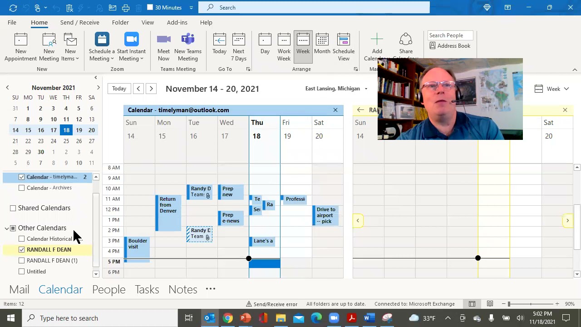This screenshot has width=581, height=327.
Task: Uncheck the RANDALL F DEAN calendar checkbox
Action: pyautogui.click(x=22, y=250)
